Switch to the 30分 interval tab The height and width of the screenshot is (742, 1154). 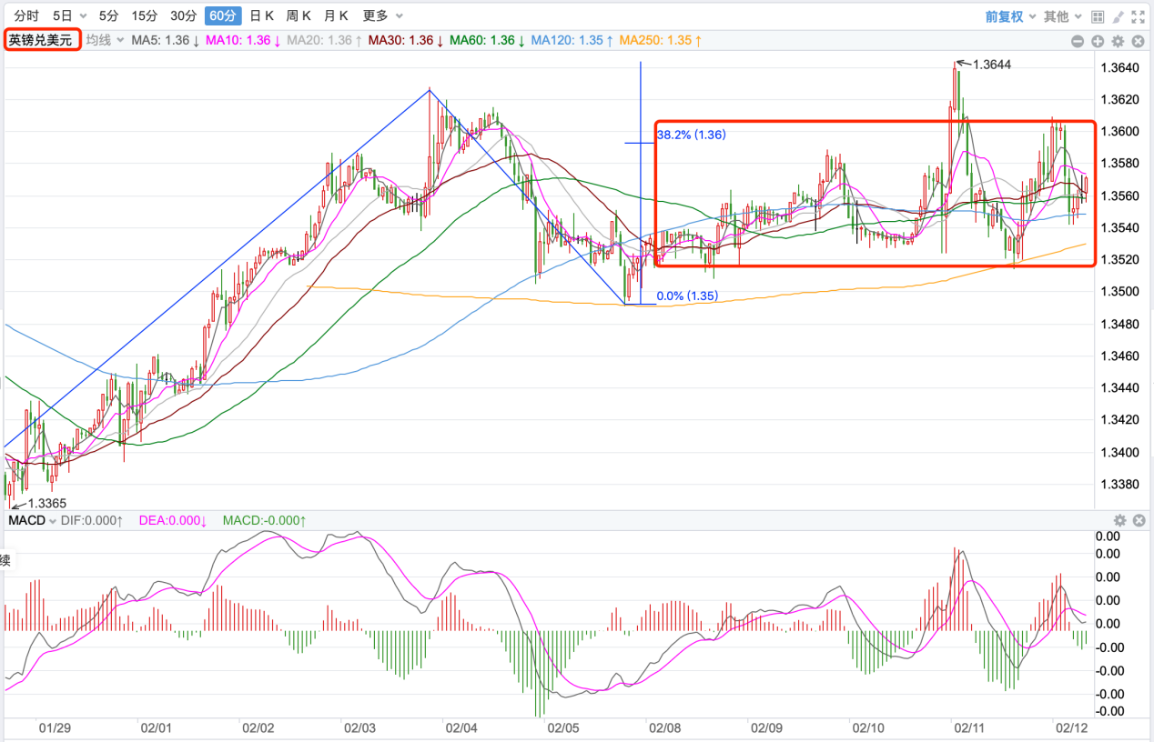click(183, 16)
